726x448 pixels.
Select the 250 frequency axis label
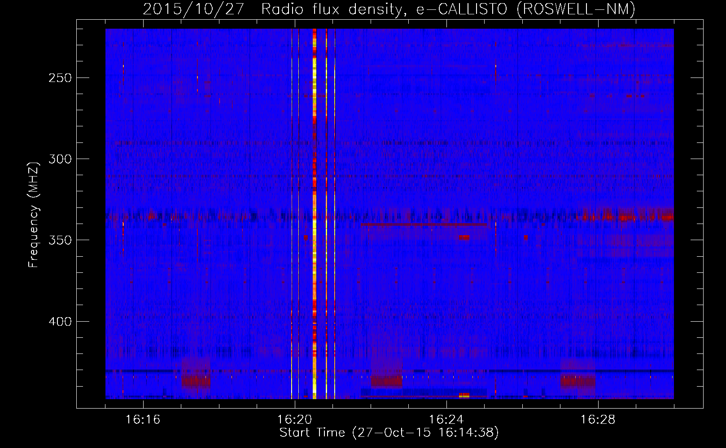[60, 78]
